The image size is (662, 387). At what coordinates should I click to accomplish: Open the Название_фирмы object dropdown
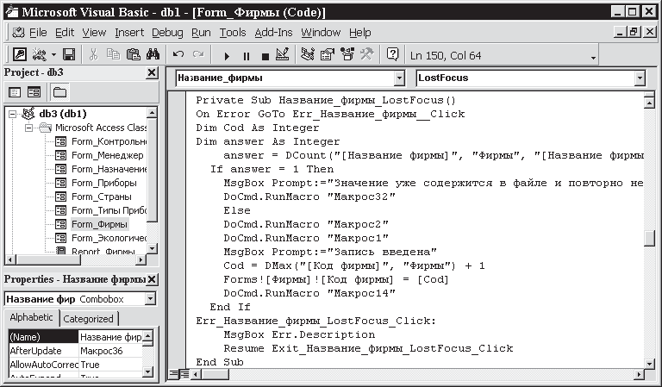(x=398, y=78)
